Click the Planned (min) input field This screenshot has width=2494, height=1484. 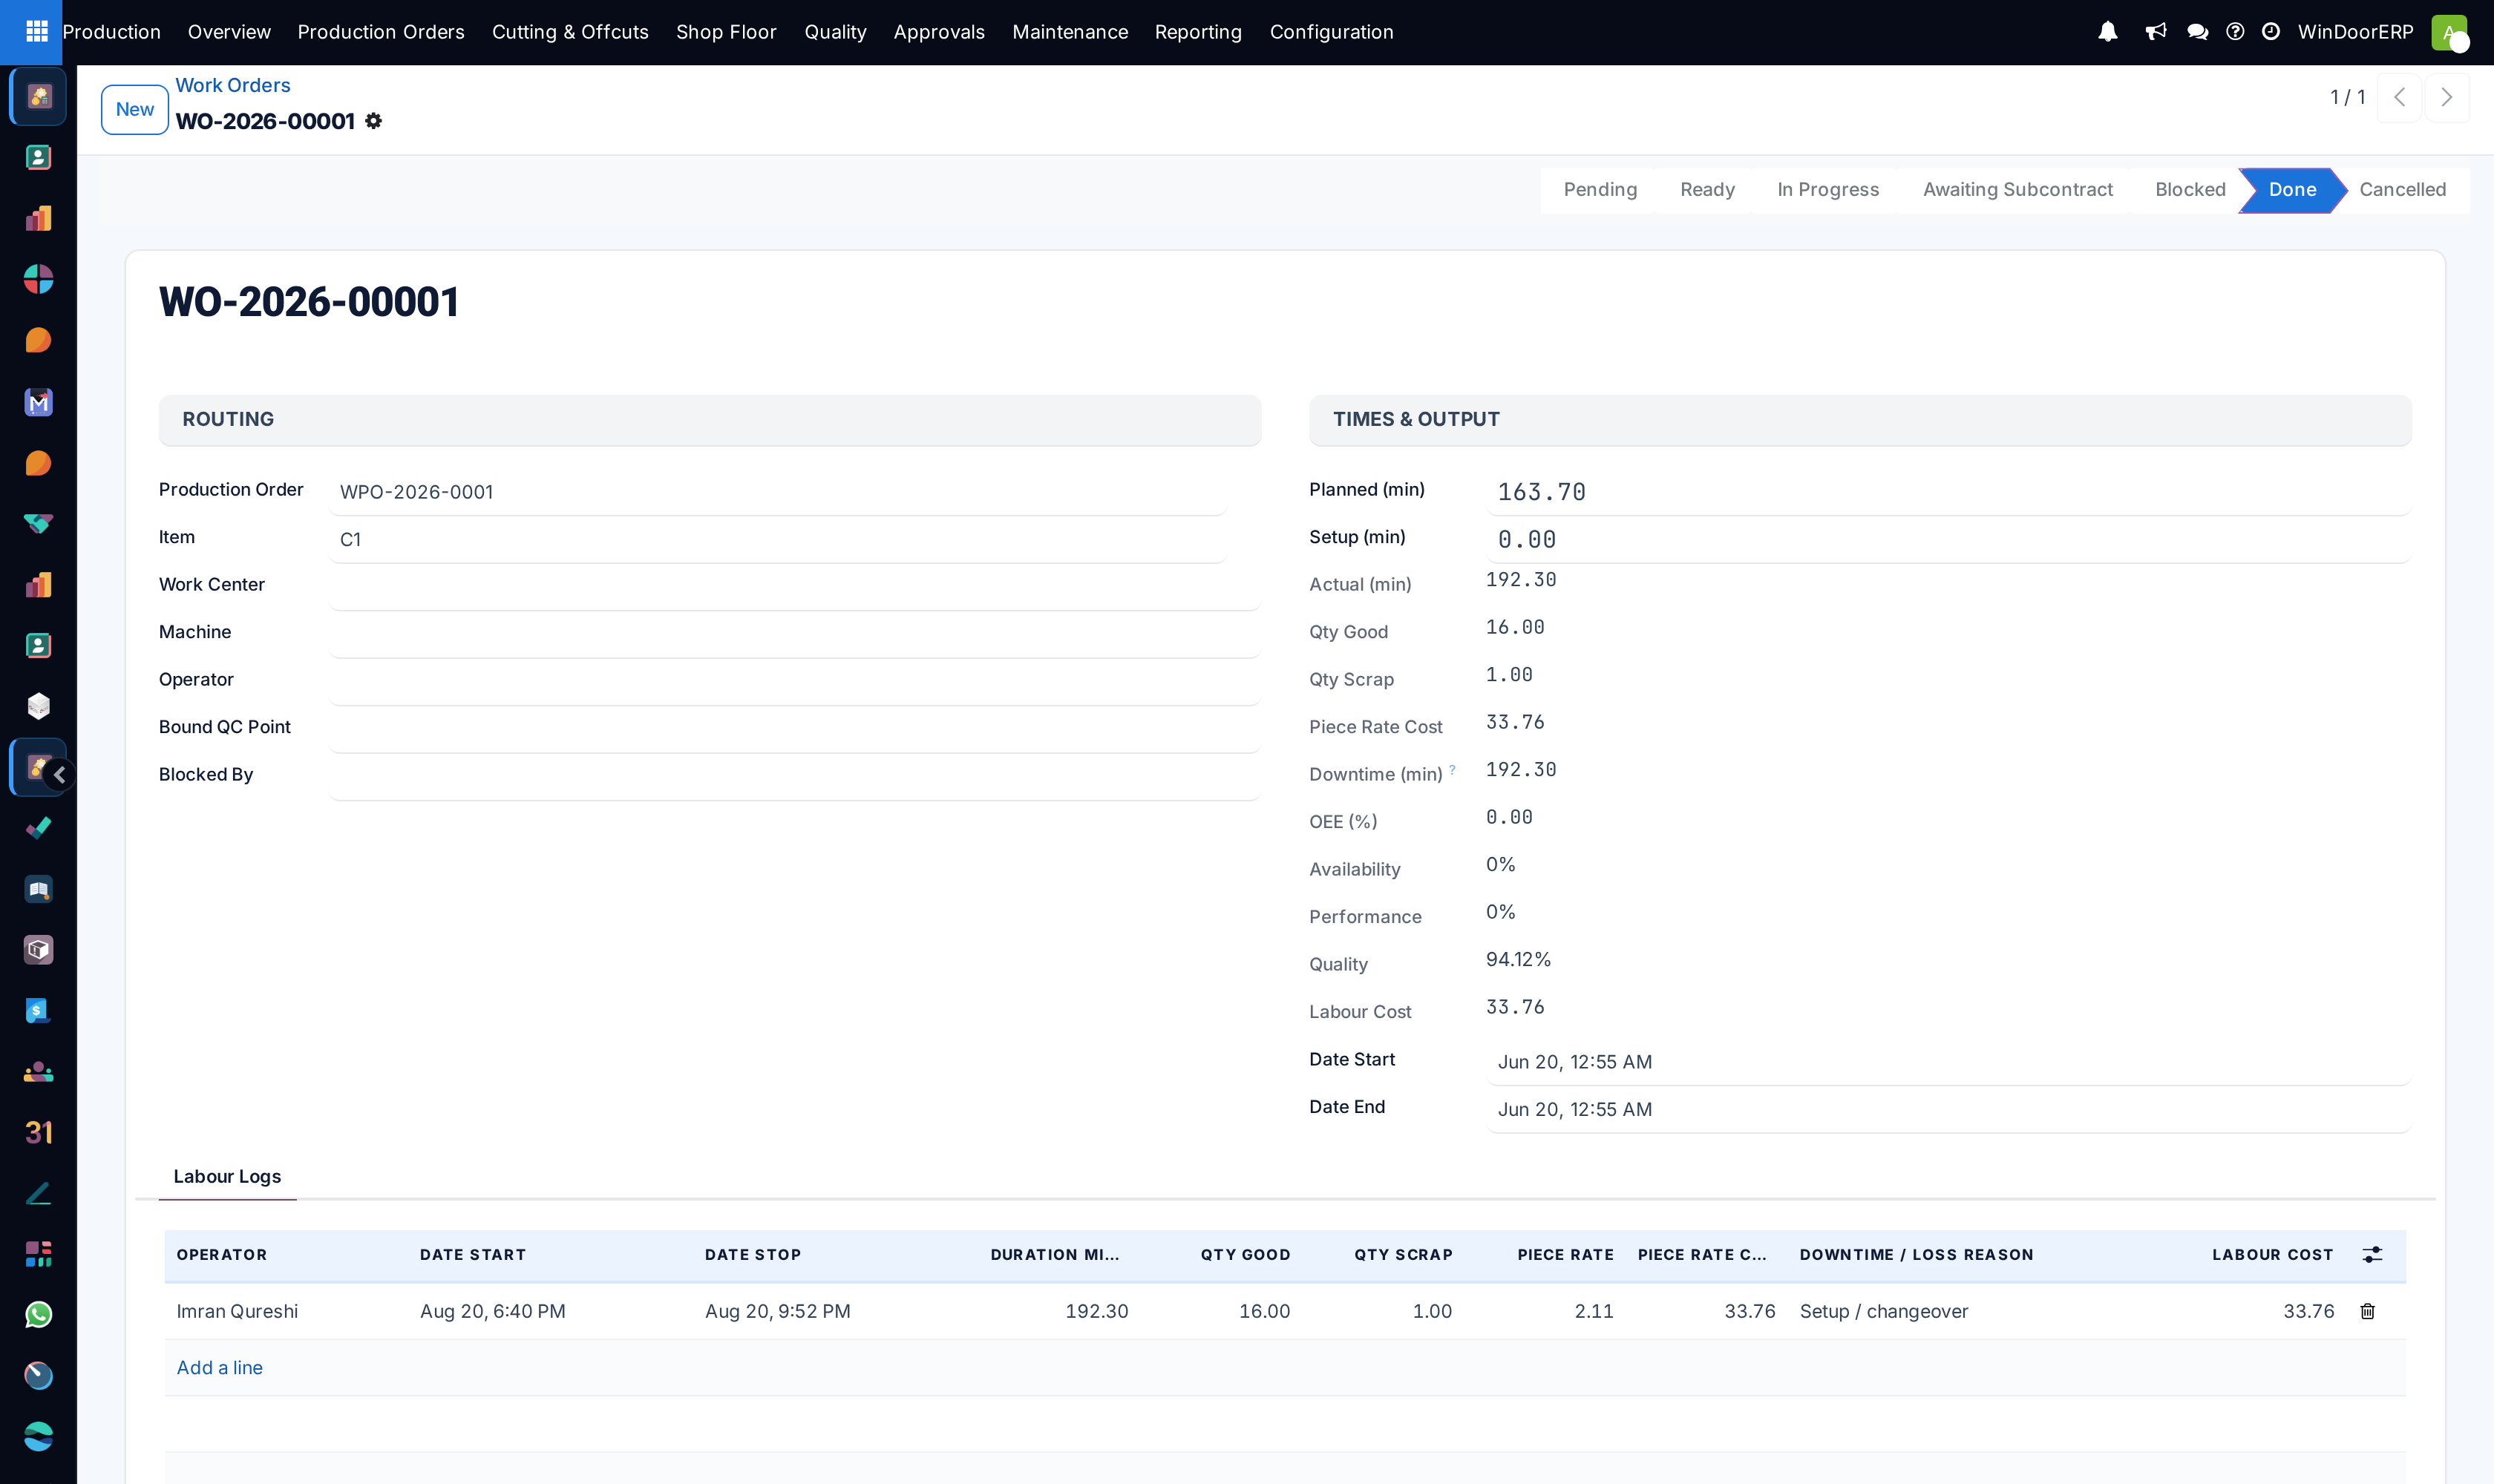1948,492
